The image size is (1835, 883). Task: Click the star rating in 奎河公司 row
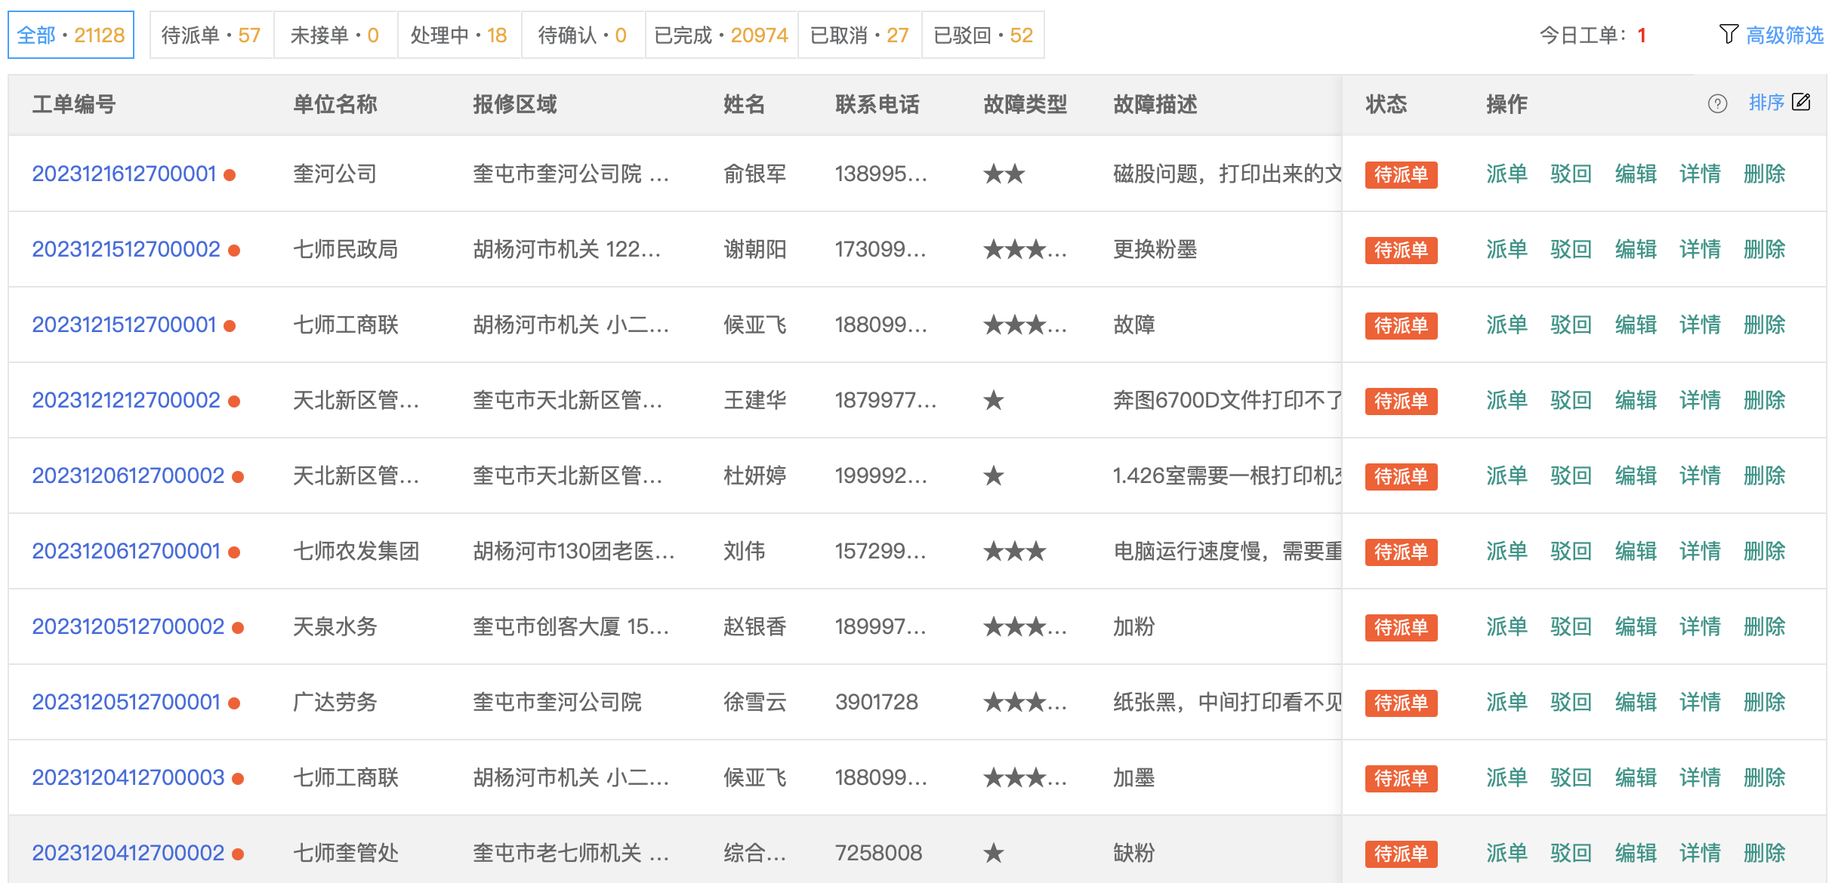[1004, 174]
